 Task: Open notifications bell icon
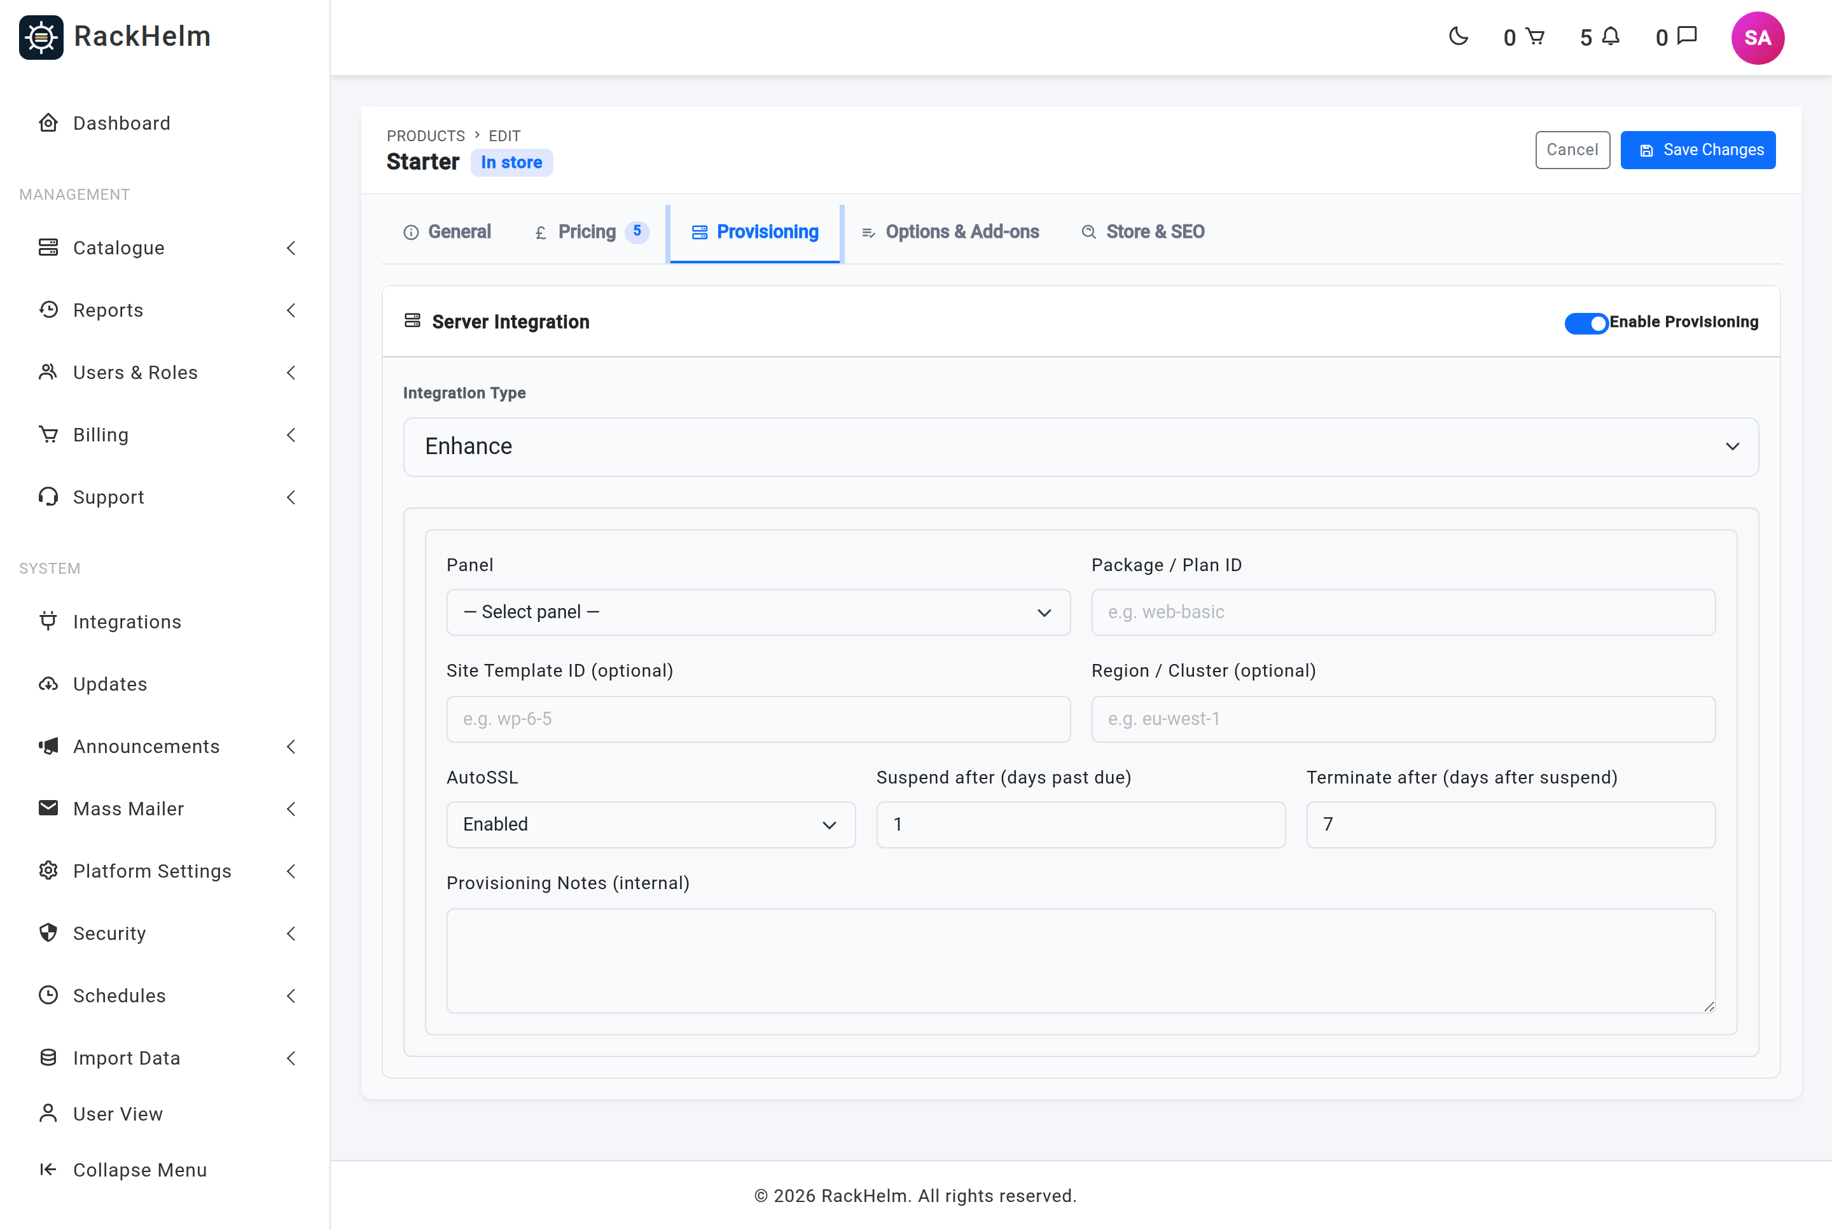[1610, 36]
